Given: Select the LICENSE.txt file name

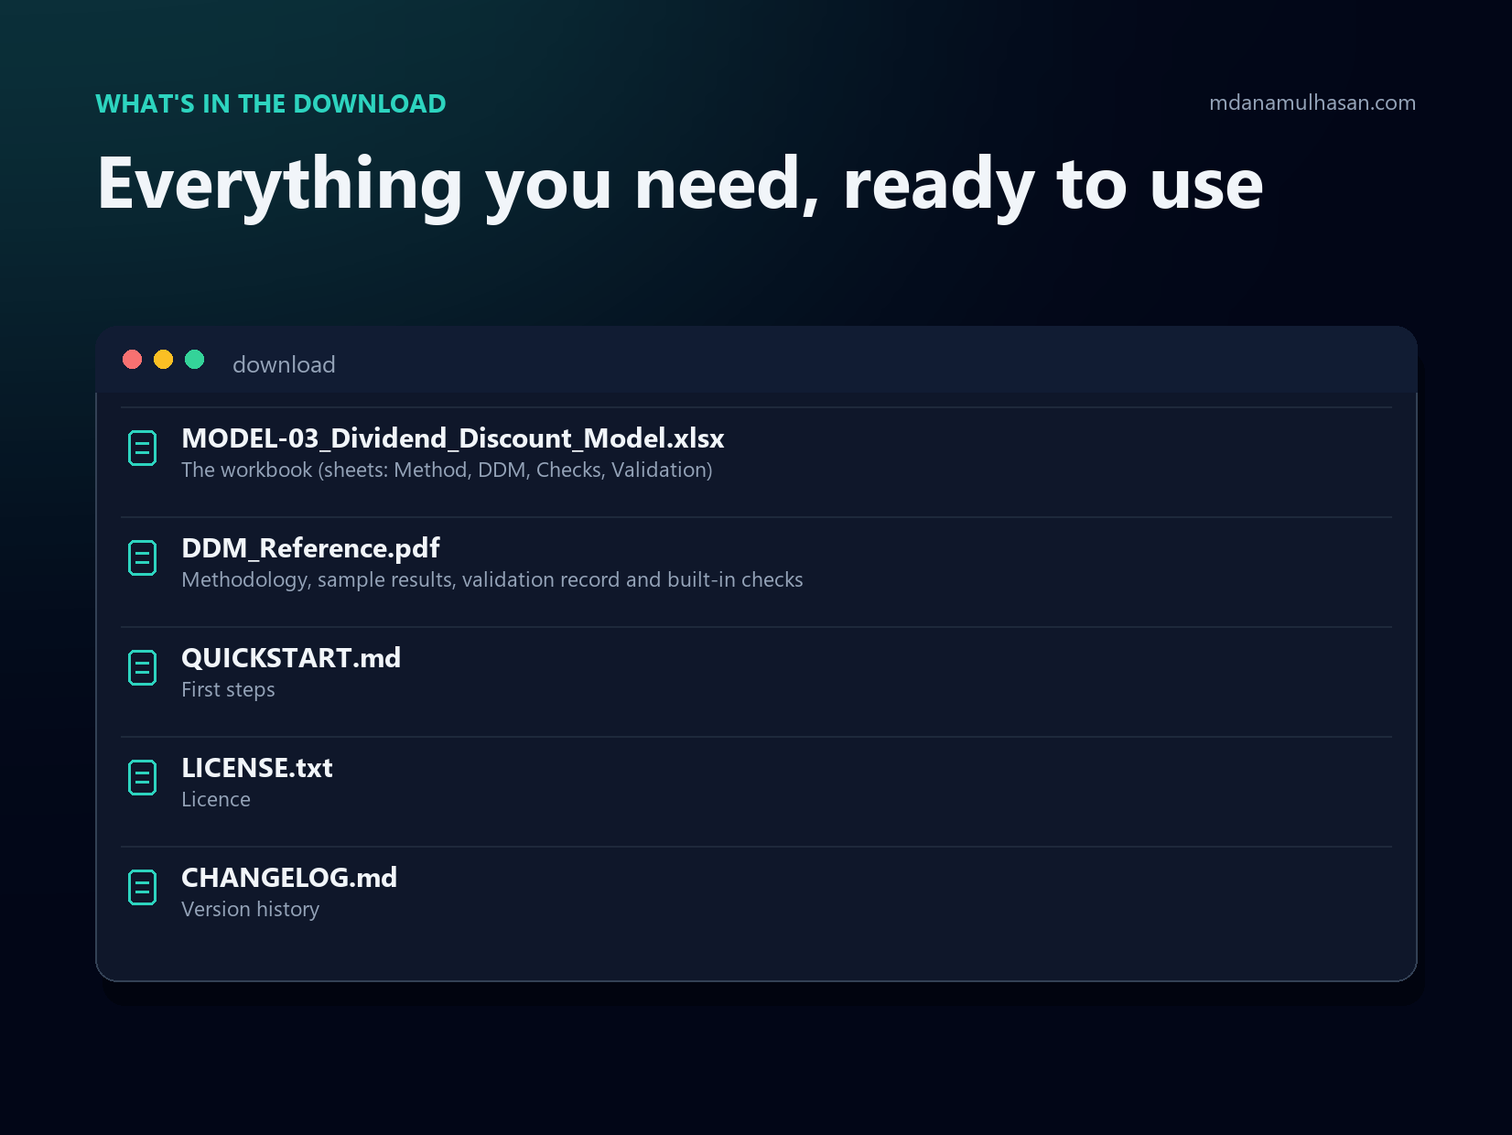Looking at the screenshot, I should tap(257, 768).
